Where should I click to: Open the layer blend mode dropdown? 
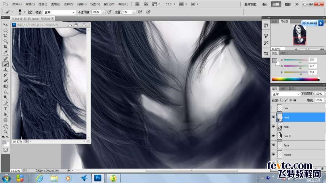(x=286, y=94)
